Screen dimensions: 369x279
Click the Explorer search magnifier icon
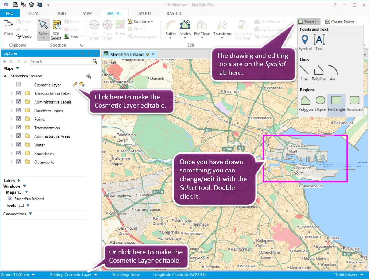click(x=95, y=61)
